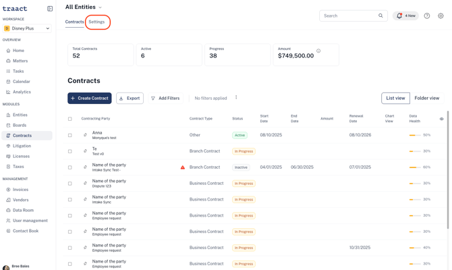Switch to Folder view

tap(426, 98)
